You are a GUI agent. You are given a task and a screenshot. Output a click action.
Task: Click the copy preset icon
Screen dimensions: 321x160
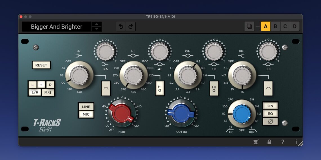(249, 27)
